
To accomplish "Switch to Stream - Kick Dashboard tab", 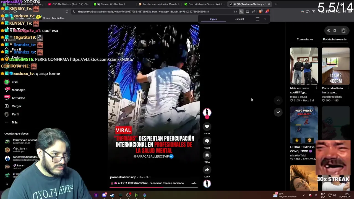I will (x=113, y=4).
